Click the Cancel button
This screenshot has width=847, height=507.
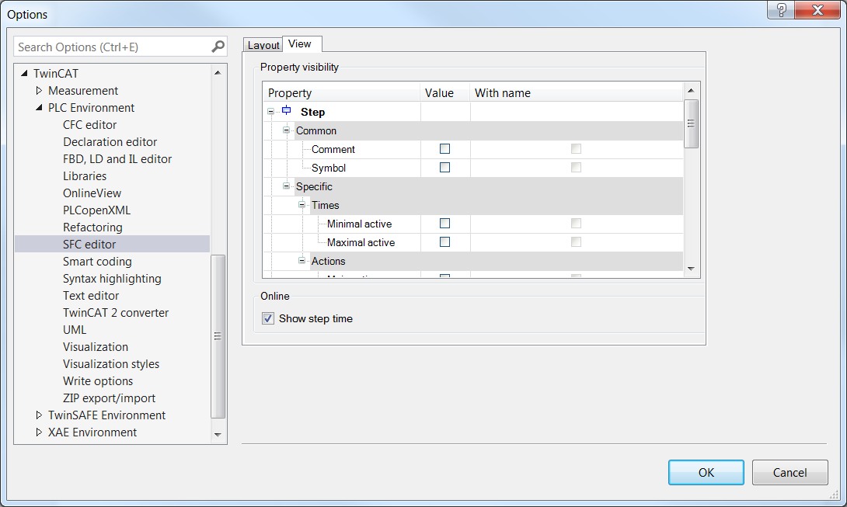click(789, 472)
